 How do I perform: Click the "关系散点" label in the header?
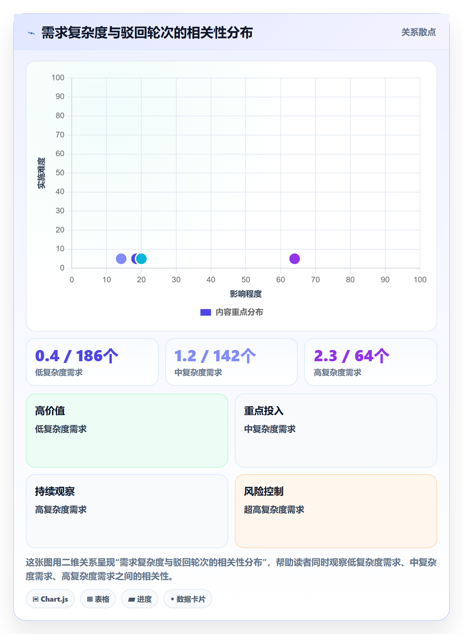(418, 32)
